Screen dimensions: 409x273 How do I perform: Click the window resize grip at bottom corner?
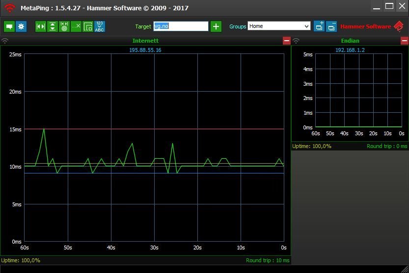coord(405,270)
